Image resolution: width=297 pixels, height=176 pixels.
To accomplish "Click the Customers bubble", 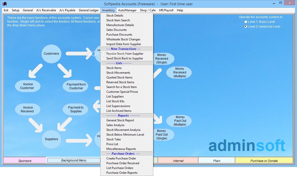I will (x=51, y=54).
